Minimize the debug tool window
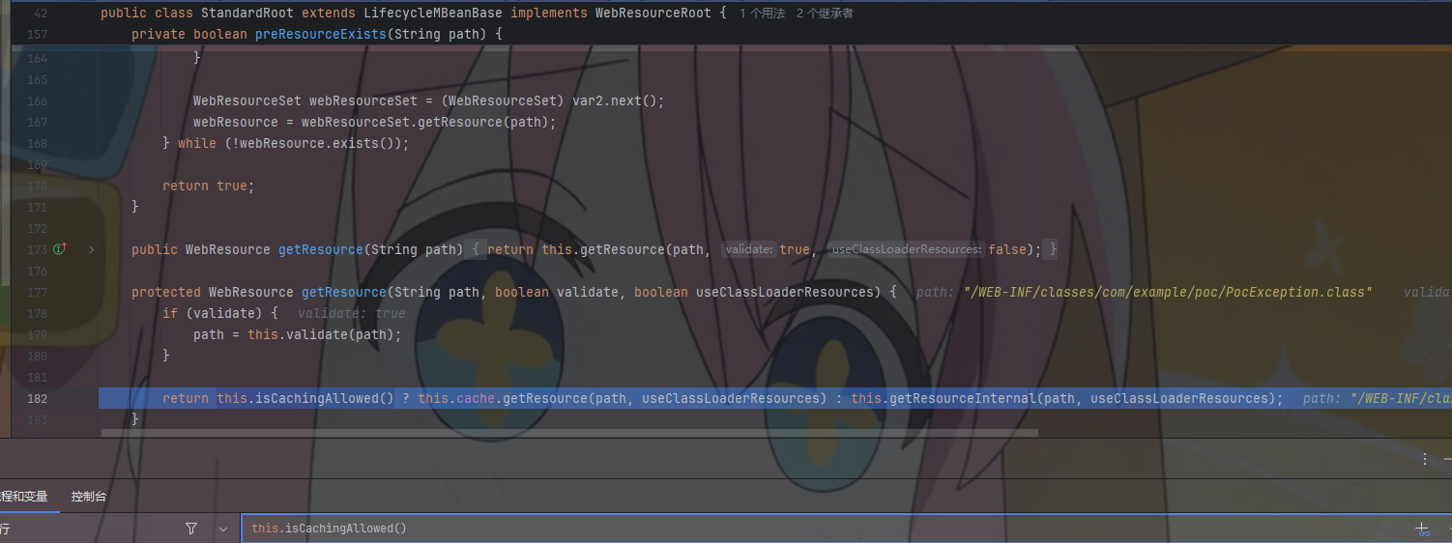This screenshot has width=1452, height=543. [x=1447, y=459]
